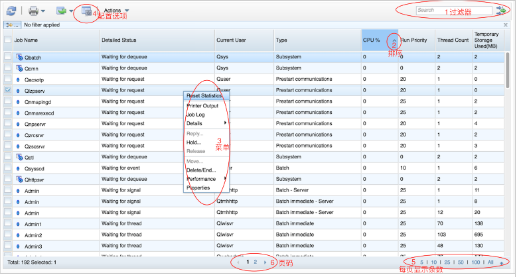Click the Qbatch job icon
This screenshot has width=517, height=277.
(x=19, y=57)
